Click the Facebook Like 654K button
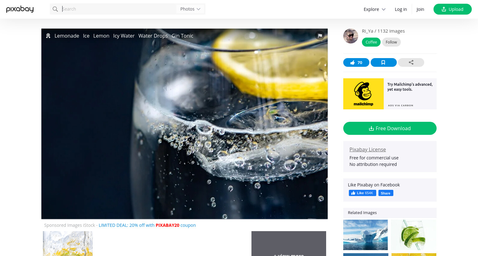The width and height of the screenshot is (478, 256). (362, 193)
